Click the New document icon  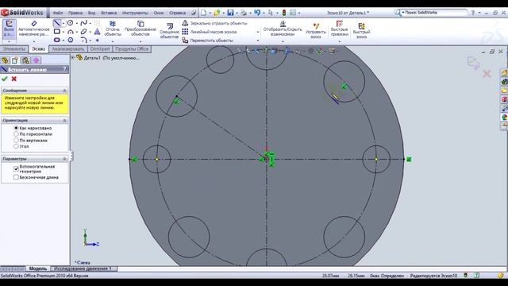[x=203, y=13]
